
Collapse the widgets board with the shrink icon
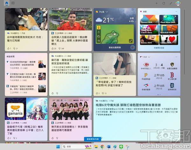pos(171,3)
